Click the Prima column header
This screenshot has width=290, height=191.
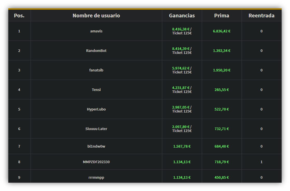point(222,16)
